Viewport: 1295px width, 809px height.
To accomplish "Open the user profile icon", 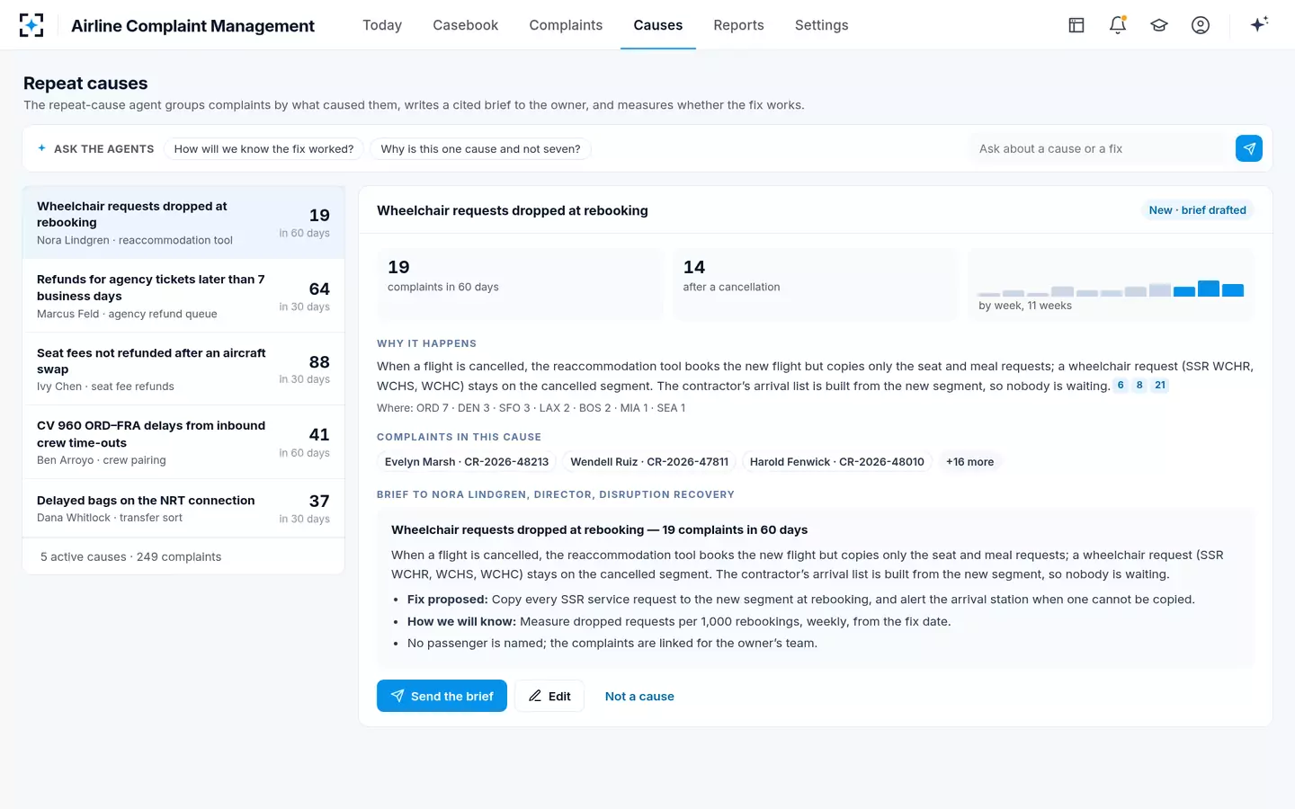I will click(1201, 25).
